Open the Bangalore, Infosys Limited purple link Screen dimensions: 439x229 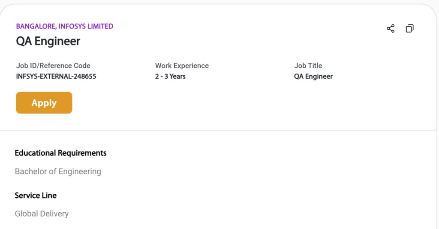(x=65, y=26)
